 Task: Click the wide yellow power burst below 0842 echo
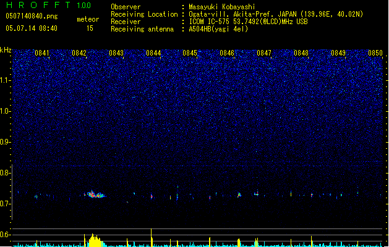coord(95,240)
